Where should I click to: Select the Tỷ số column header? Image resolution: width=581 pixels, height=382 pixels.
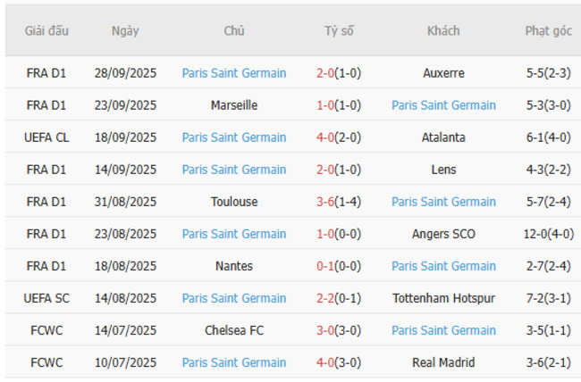[339, 30]
